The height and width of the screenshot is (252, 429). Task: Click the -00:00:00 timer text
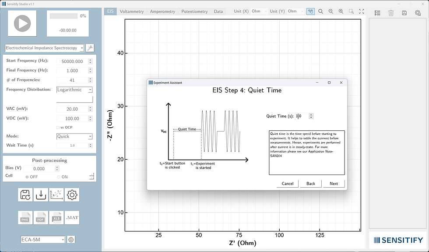pyautogui.click(x=67, y=30)
